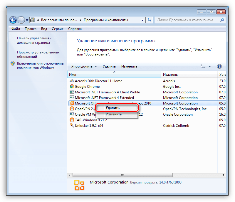Click the Google Chrome icon
The width and height of the screenshot is (235, 202).
pos(72,86)
